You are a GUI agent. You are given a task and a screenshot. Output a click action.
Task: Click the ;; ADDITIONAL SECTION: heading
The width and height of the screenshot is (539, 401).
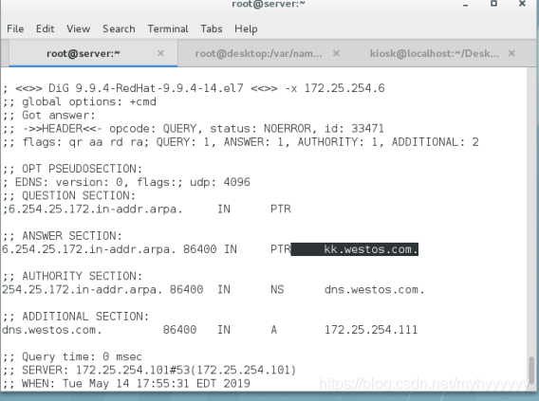click(x=76, y=317)
